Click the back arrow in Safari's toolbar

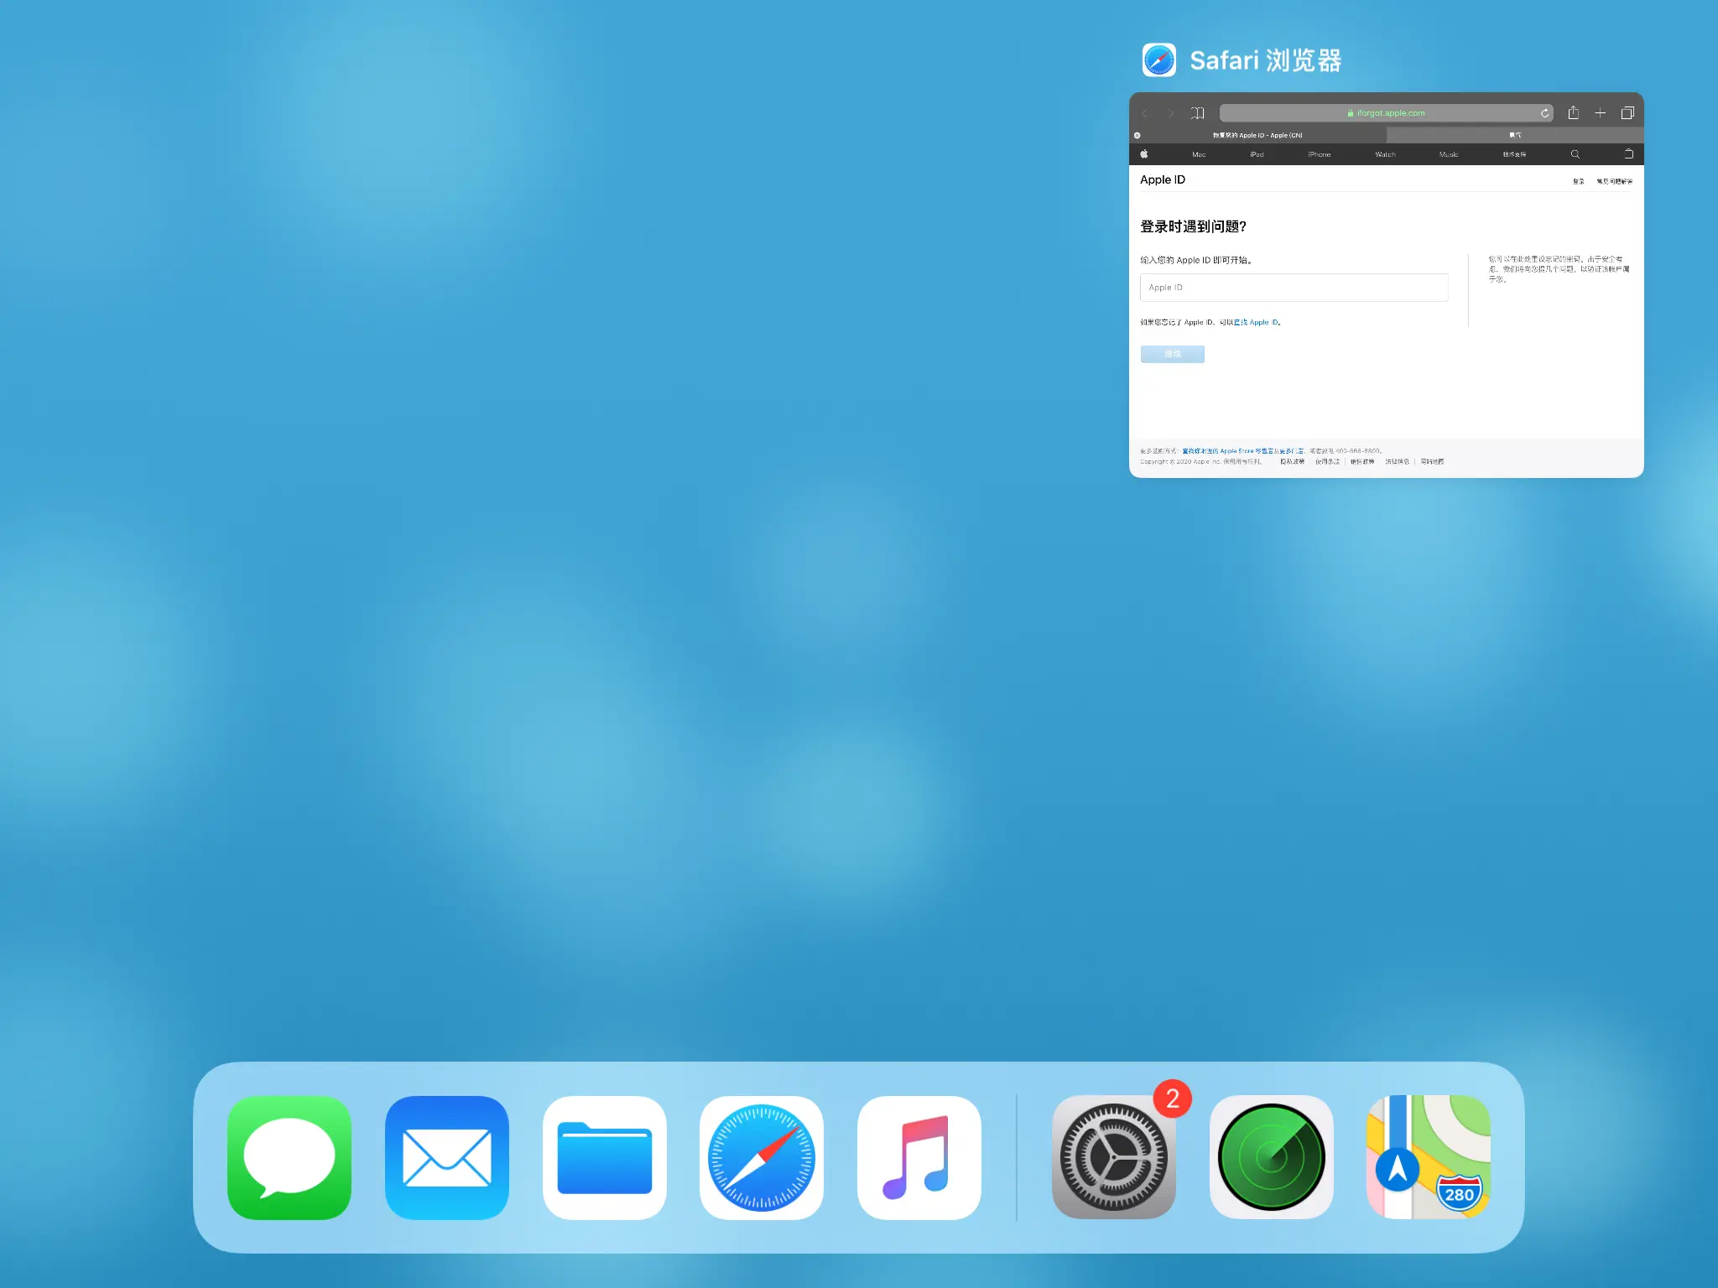pos(1145,113)
